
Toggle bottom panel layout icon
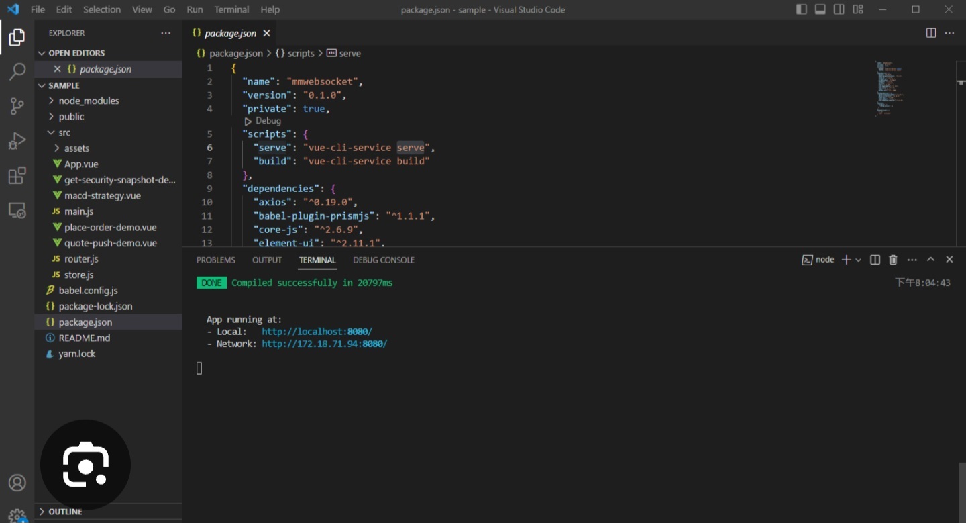point(820,9)
